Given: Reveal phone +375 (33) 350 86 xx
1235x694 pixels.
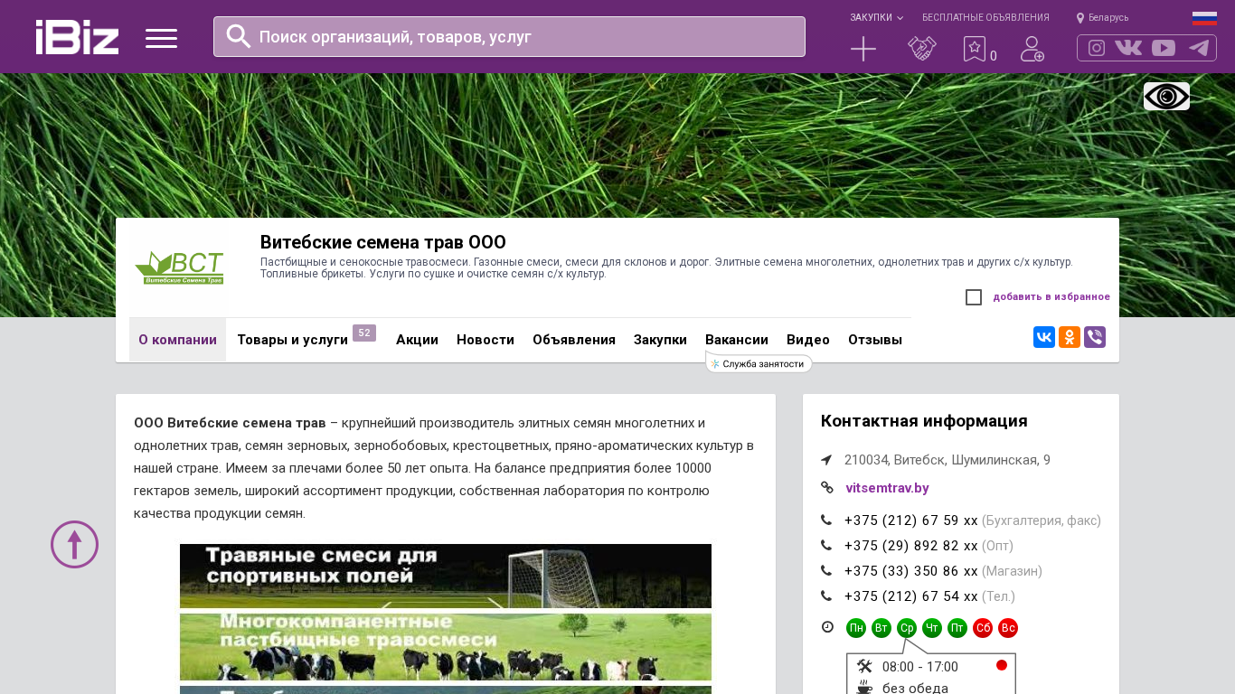Looking at the screenshot, I should 910,571.
